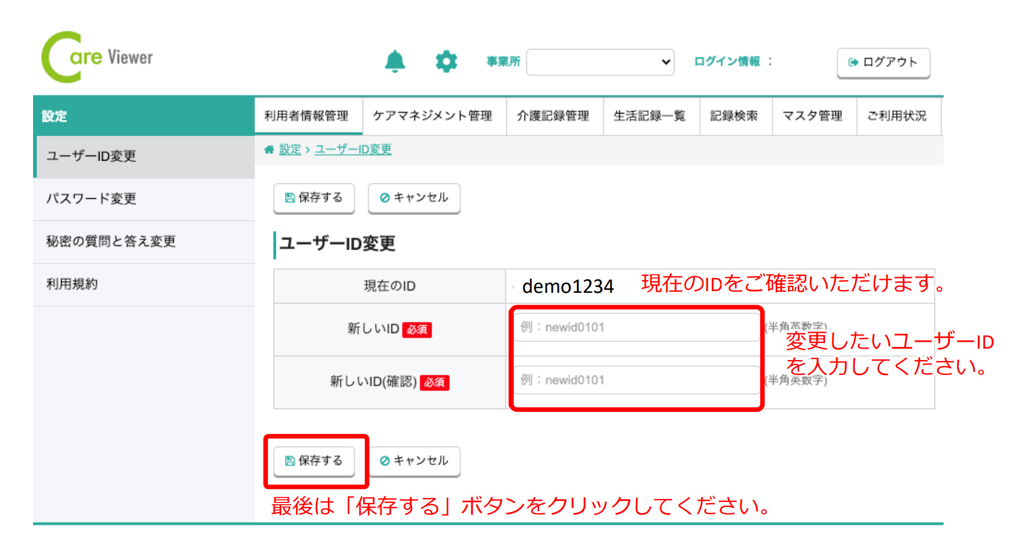The width and height of the screenshot is (1016, 556).
Task: Open 利用規約 from the sidebar
Action: coord(72,284)
